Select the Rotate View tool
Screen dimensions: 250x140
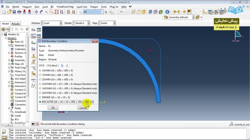pos(41,12)
